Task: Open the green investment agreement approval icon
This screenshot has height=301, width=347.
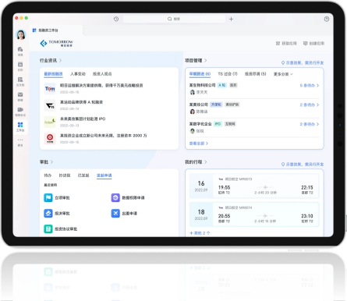Action: pos(48,229)
